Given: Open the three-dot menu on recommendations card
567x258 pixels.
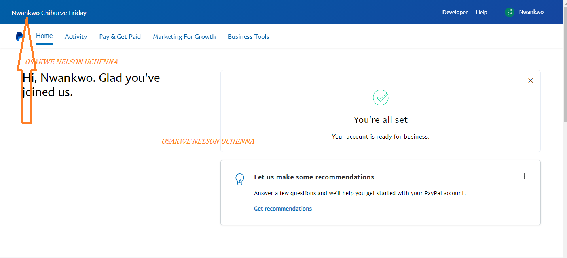Looking at the screenshot, I should (x=525, y=176).
